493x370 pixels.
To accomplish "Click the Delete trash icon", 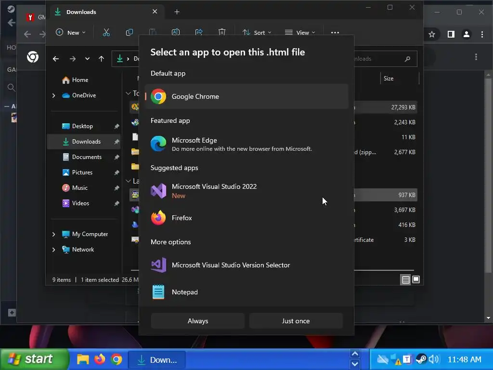I will (x=222, y=32).
